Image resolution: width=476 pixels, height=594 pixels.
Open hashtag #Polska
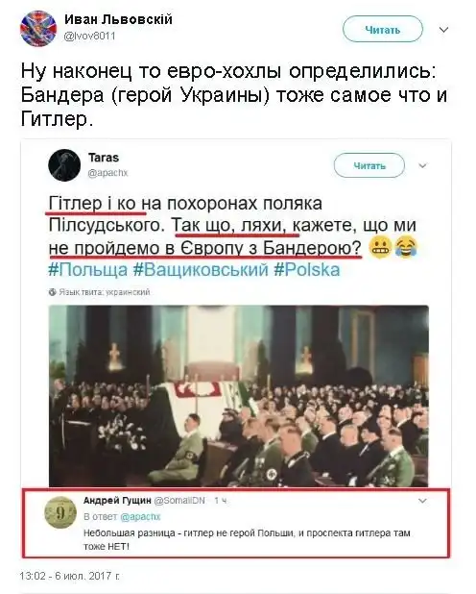point(307,270)
